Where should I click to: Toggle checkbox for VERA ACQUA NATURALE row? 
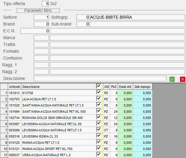(x=99, y=154)
